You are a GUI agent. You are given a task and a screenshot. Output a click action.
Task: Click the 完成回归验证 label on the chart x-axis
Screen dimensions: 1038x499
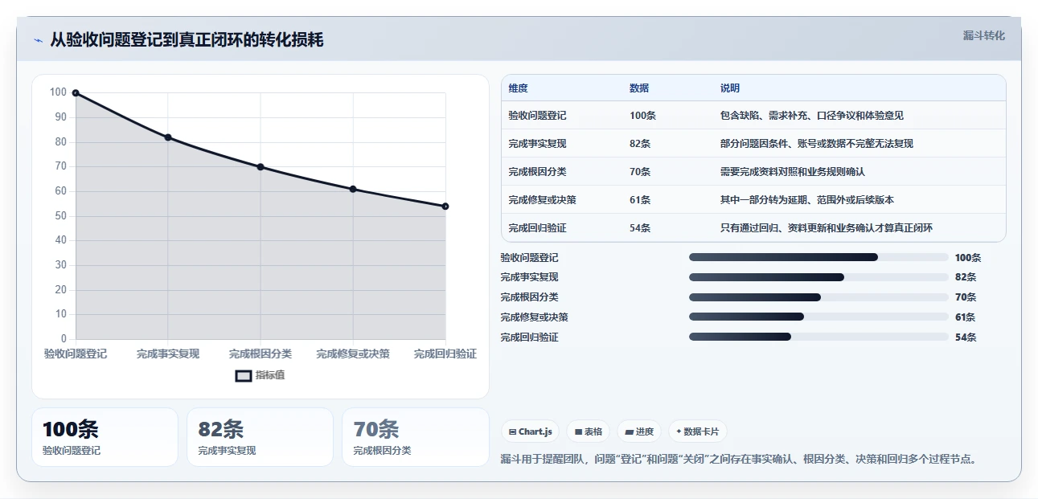point(445,354)
